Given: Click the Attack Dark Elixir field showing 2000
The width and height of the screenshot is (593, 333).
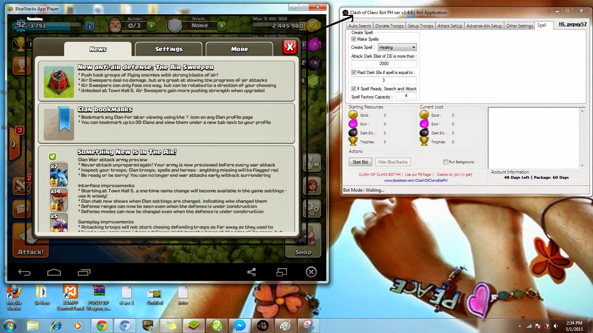Looking at the screenshot, I should [384, 64].
